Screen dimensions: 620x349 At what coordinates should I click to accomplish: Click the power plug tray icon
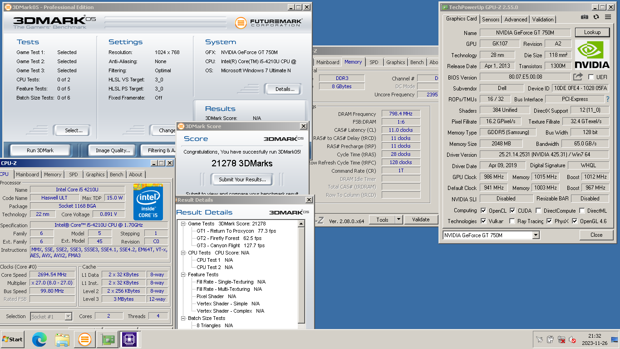[x=550, y=339]
